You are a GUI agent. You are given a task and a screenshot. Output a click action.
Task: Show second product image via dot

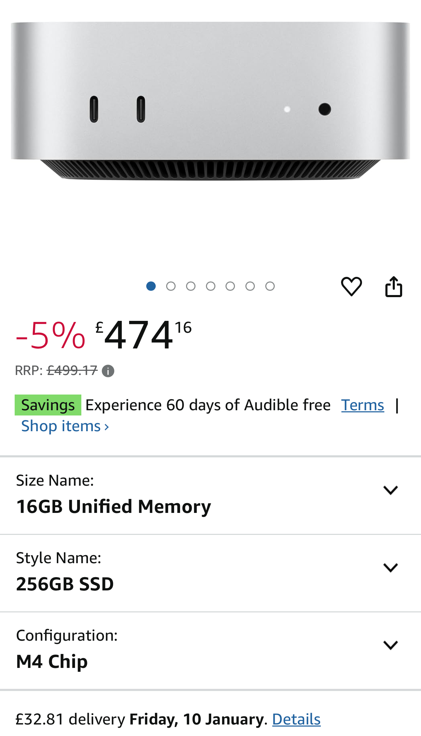click(x=171, y=286)
